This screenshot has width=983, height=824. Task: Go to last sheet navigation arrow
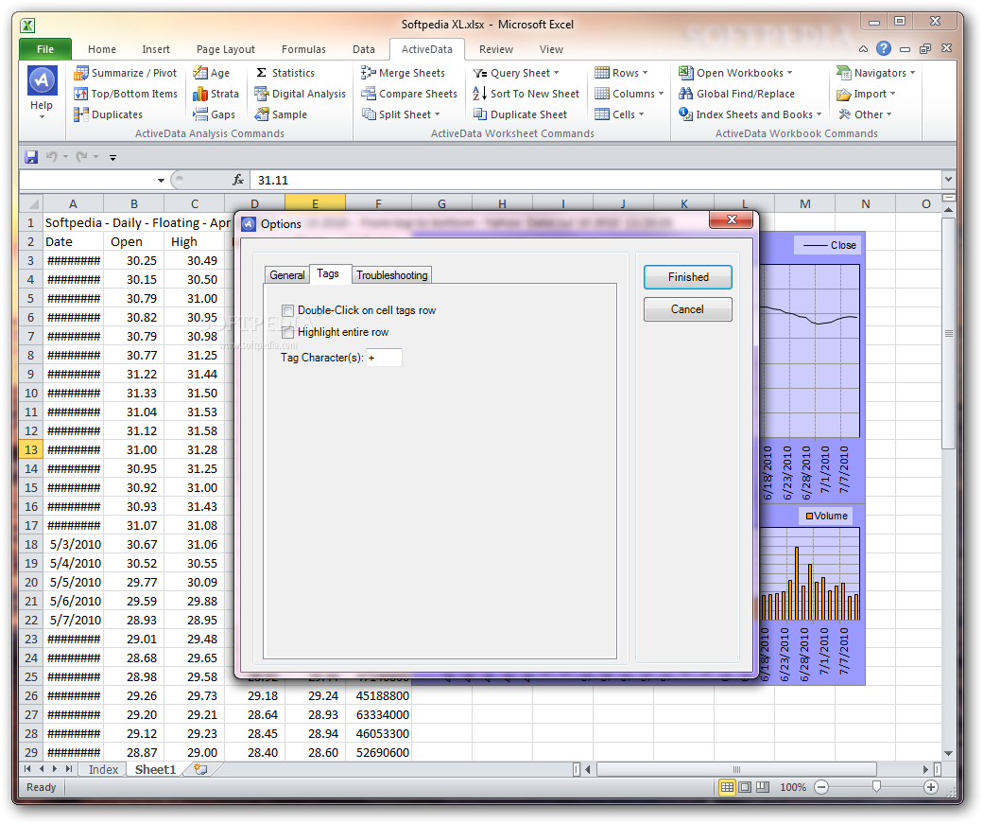click(x=68, y=769)
